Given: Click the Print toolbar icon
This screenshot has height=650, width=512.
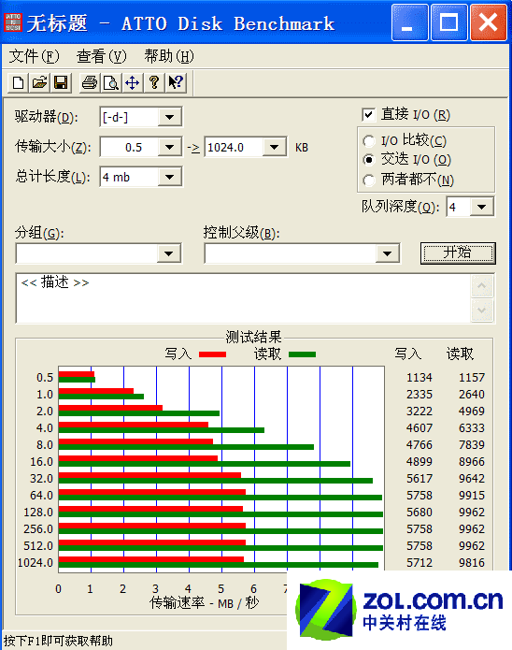Looking at the screenshot, I should click(90, 82).
